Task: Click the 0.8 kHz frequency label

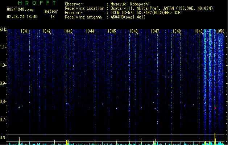Action: 3,101
